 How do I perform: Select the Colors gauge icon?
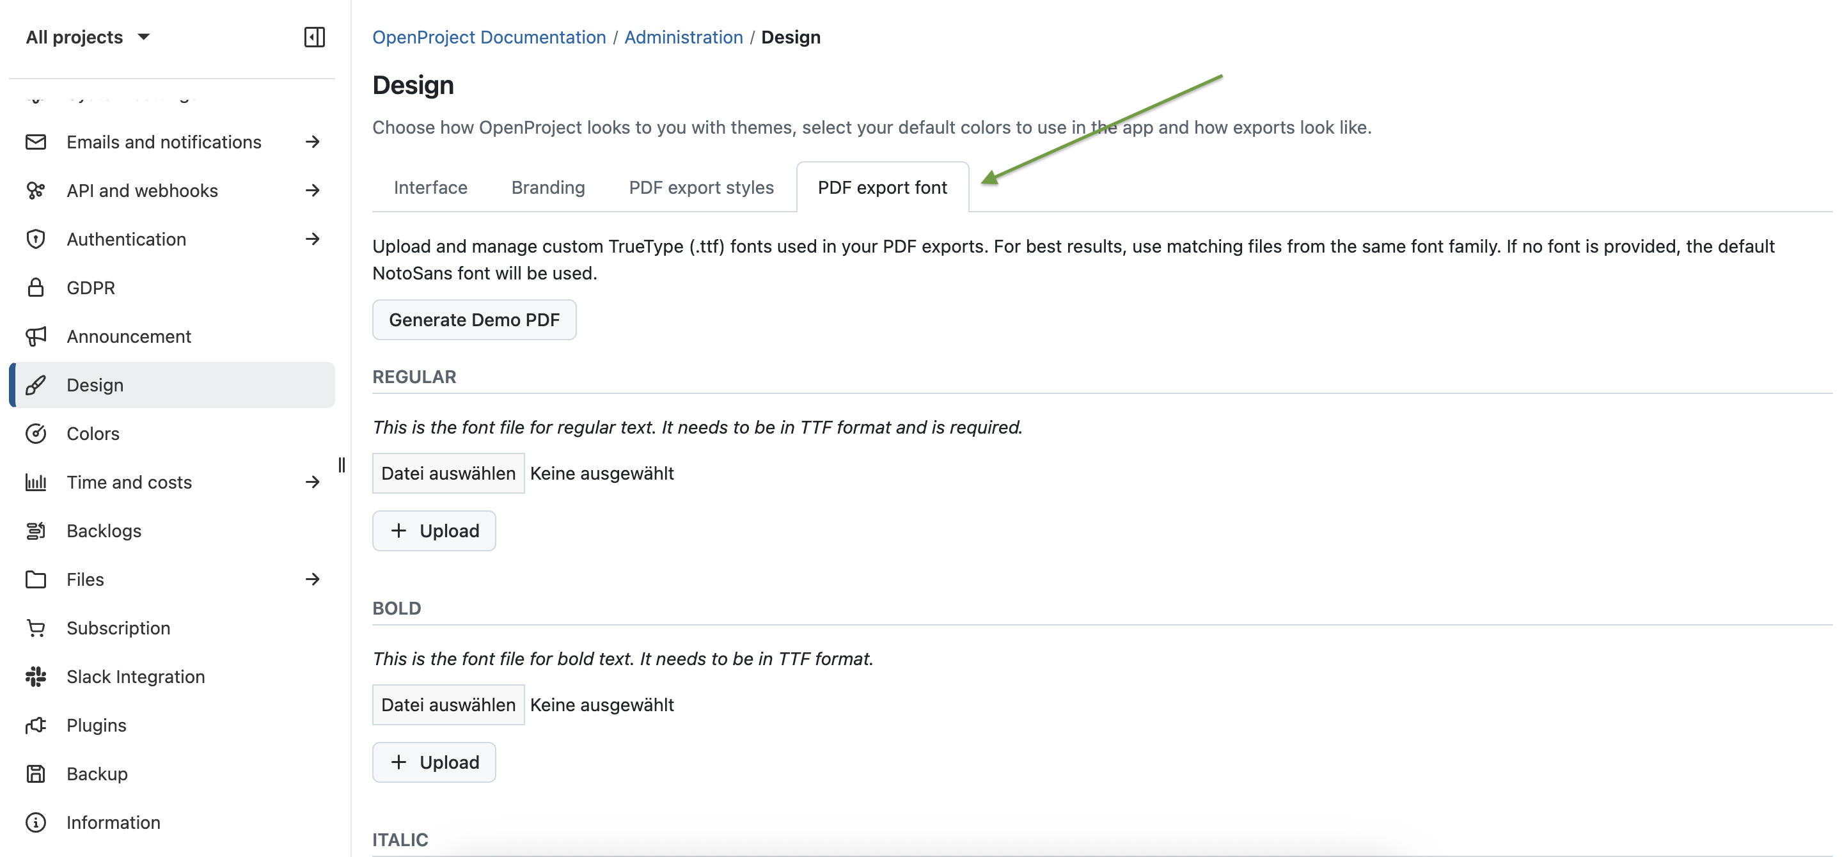pyautogui.click(x=36, y=433)
